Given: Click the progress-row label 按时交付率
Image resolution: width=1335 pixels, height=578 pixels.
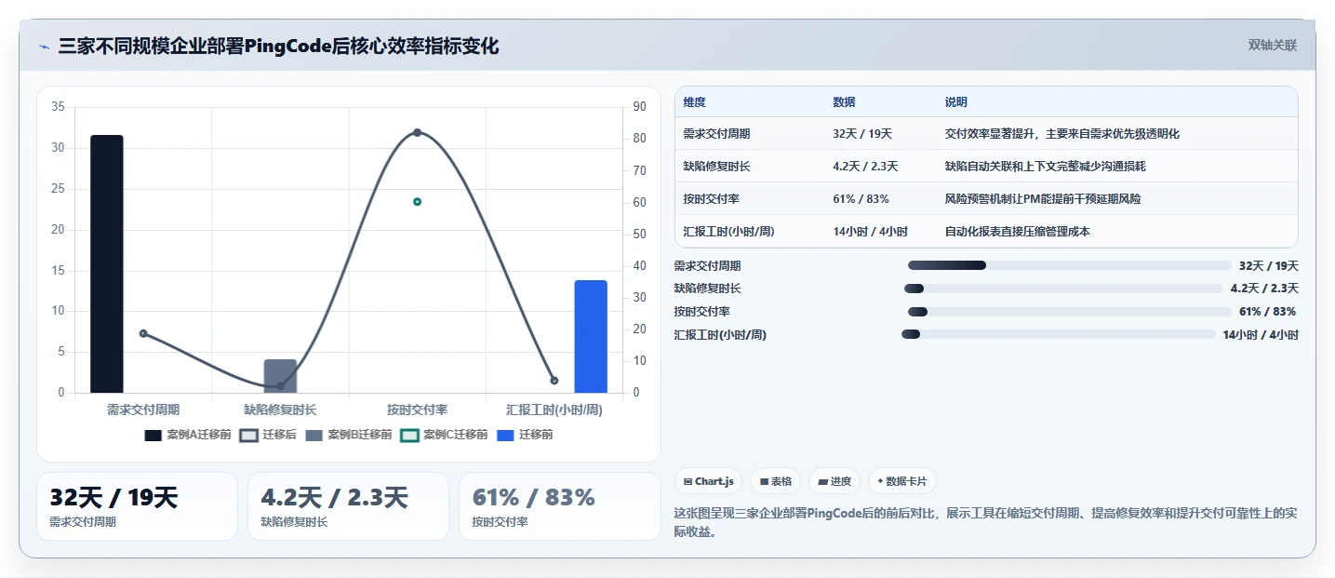Looking at the screenshot, I should pyautogui.click(x=702, y=312).
